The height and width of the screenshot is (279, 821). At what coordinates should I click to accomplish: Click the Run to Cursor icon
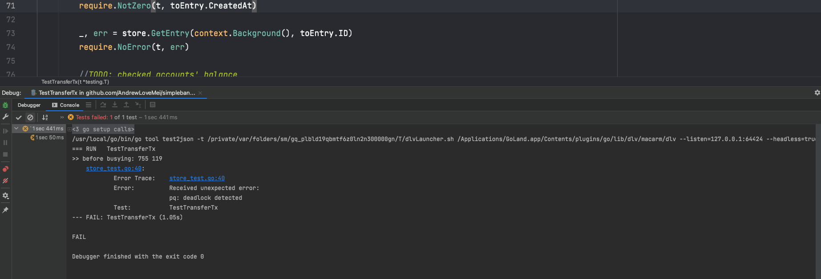coord(138,105)
